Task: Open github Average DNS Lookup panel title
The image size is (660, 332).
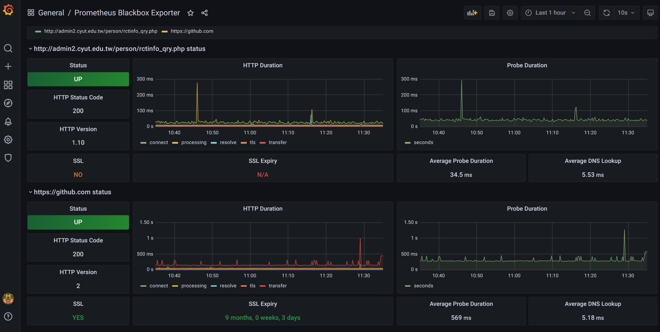Action: point(593,304)
